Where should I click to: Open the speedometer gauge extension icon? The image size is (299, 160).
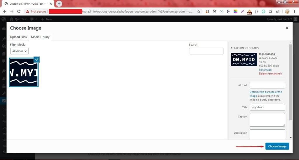[x=214, y=11]
